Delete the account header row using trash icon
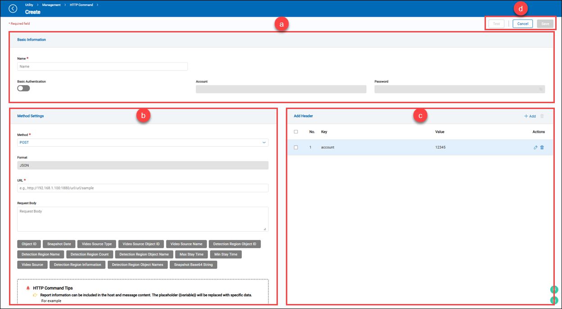562x309 pixels. coord(542,147)
